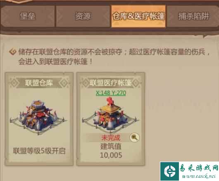
Task: Click the 联盟等级5级开启 unlock text
Action: tap(39, 151)
